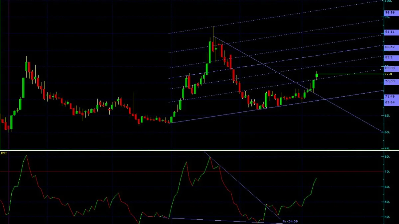Select the descending trendline in the RSI panel
The image size is (399, 224).
click(243, 185)
